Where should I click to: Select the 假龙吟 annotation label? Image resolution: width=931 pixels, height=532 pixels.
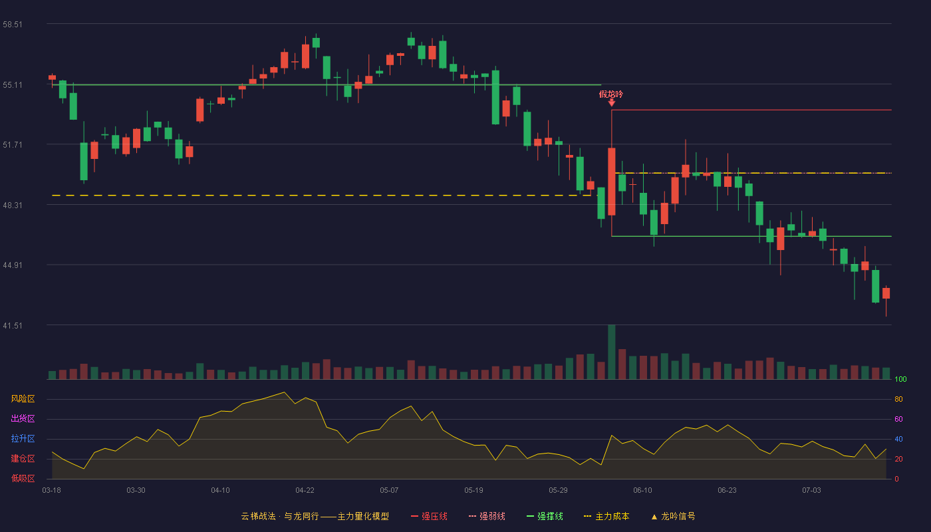pos(611,94)
